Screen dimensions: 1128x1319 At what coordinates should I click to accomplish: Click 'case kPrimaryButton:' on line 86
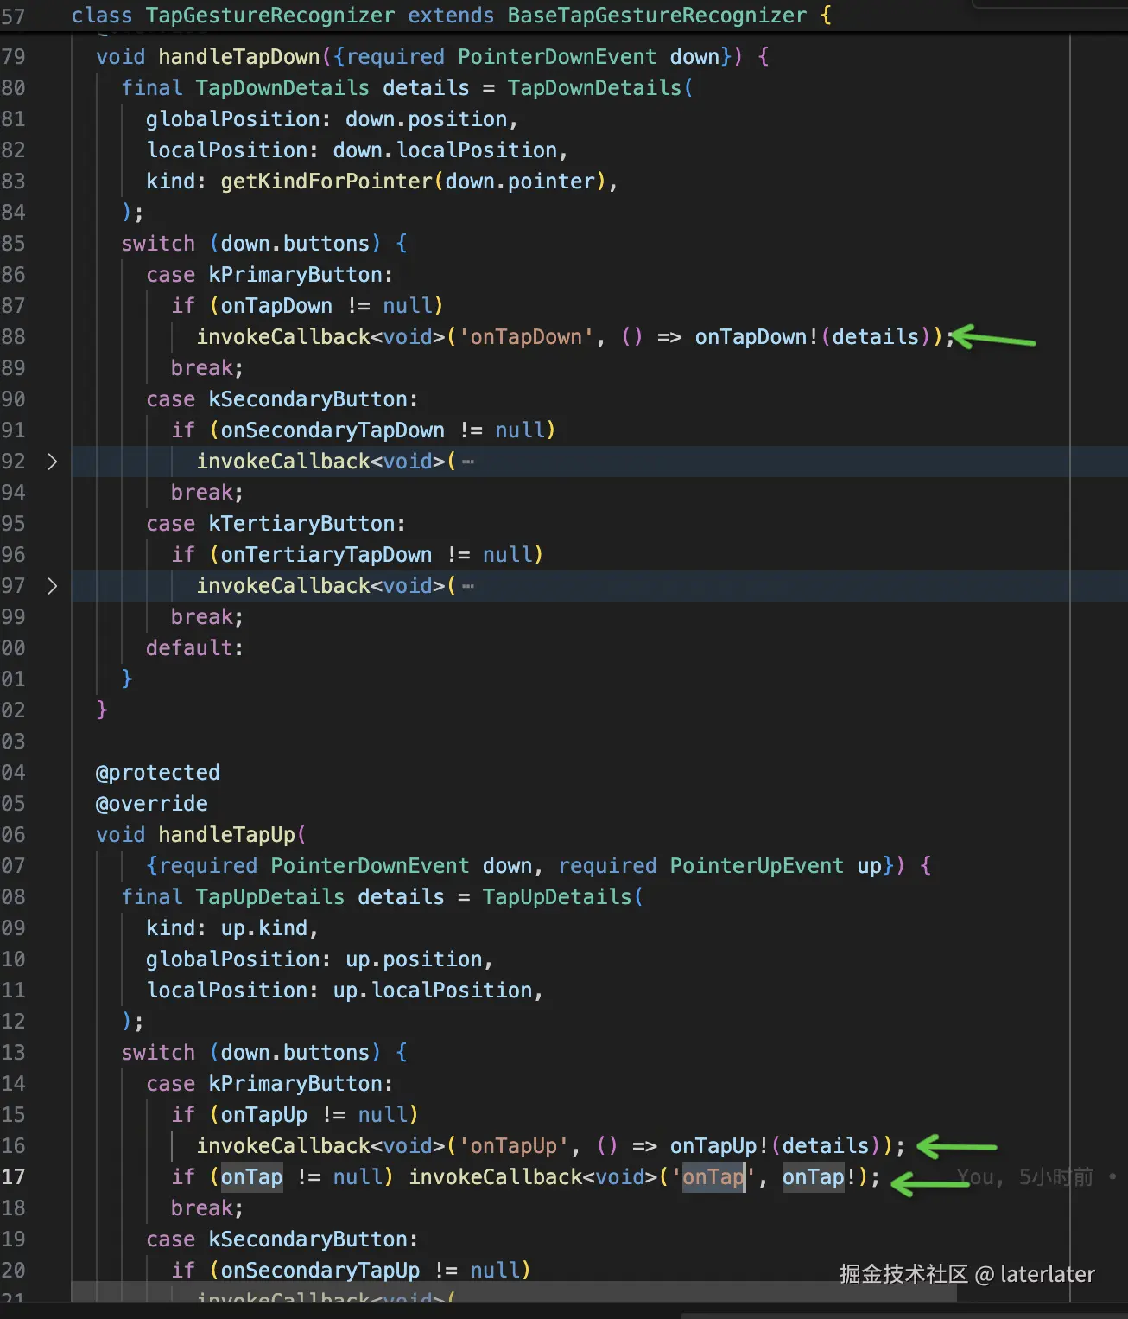(269, 275)
